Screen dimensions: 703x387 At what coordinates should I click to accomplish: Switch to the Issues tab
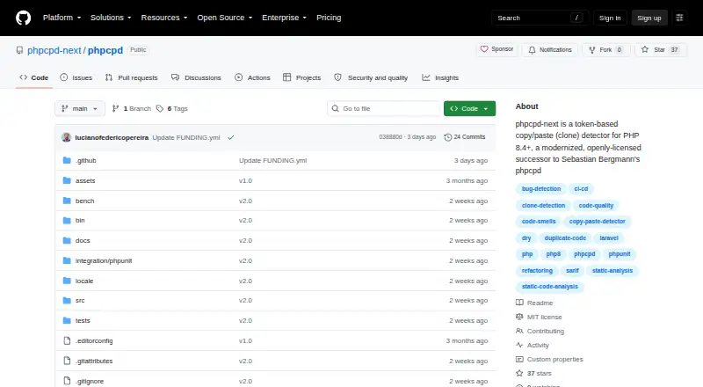tap(76, 77)
